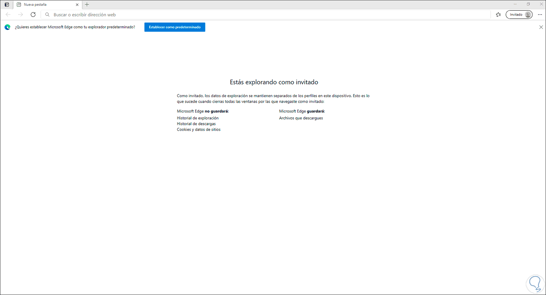Open the tab actions menu icon
The width and height of the screenshot is (546, 295).
point(7,5)
